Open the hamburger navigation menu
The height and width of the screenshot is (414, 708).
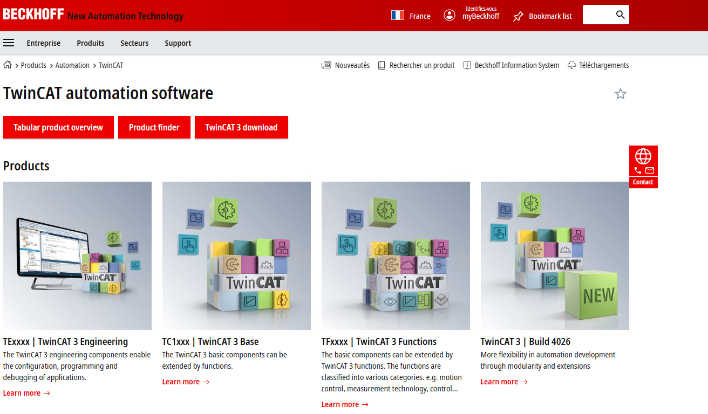[9, 43]
